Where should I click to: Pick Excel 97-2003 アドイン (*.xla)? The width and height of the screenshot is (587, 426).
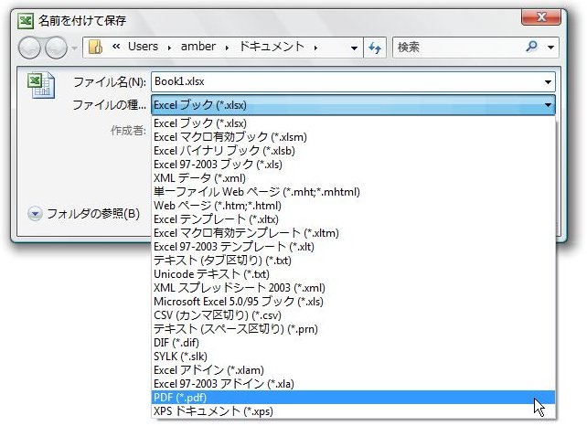coord(354,384)
